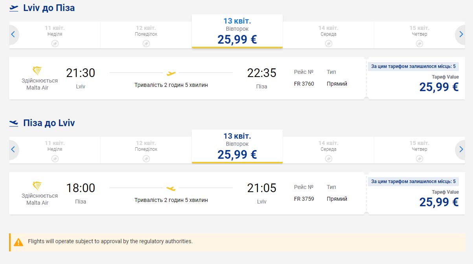Click the no-flight icon under 14 квіт. outbound
This screenshot has height=264, width=473.
328,44
